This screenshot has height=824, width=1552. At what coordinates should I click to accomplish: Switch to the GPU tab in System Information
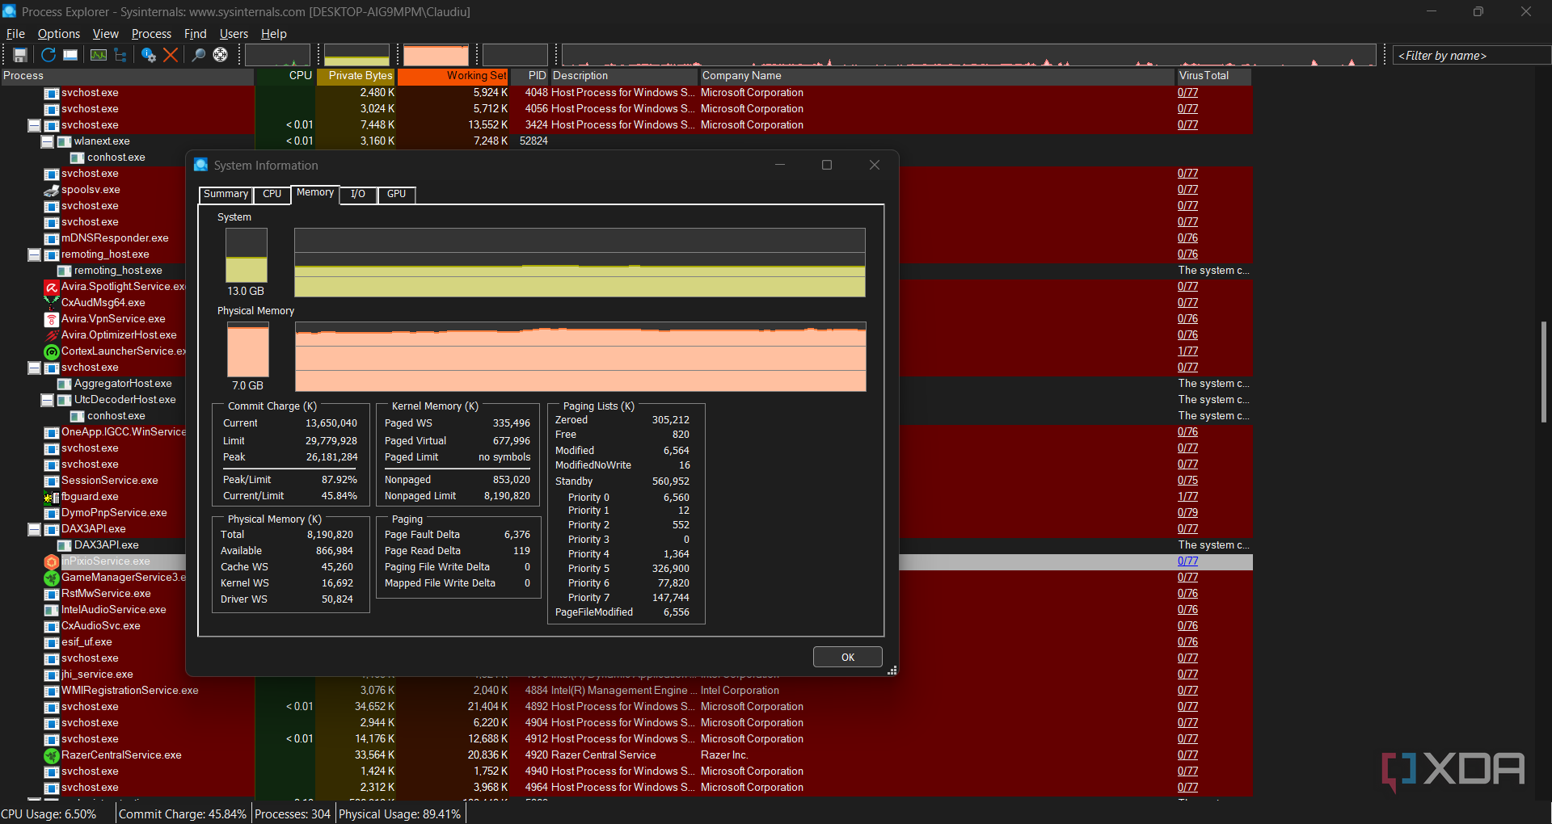tap(396, 195)
